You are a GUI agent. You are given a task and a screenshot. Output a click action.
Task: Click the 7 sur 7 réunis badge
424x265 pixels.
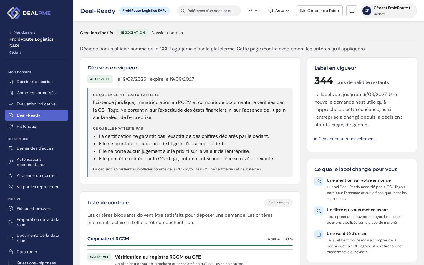point(278,203)
